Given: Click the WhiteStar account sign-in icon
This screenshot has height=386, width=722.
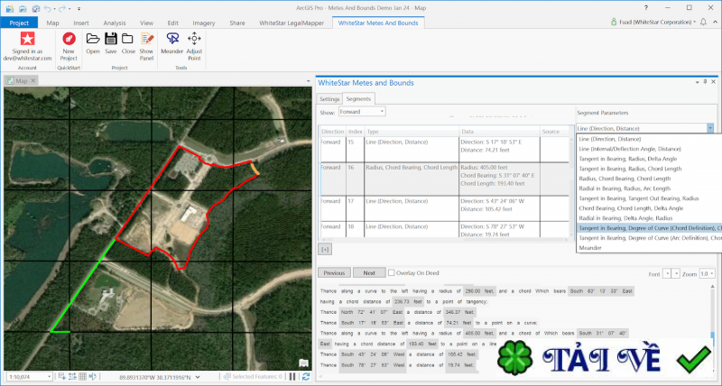Looking at the screenshot, I should pyautogui.click(x=27, y=39).
